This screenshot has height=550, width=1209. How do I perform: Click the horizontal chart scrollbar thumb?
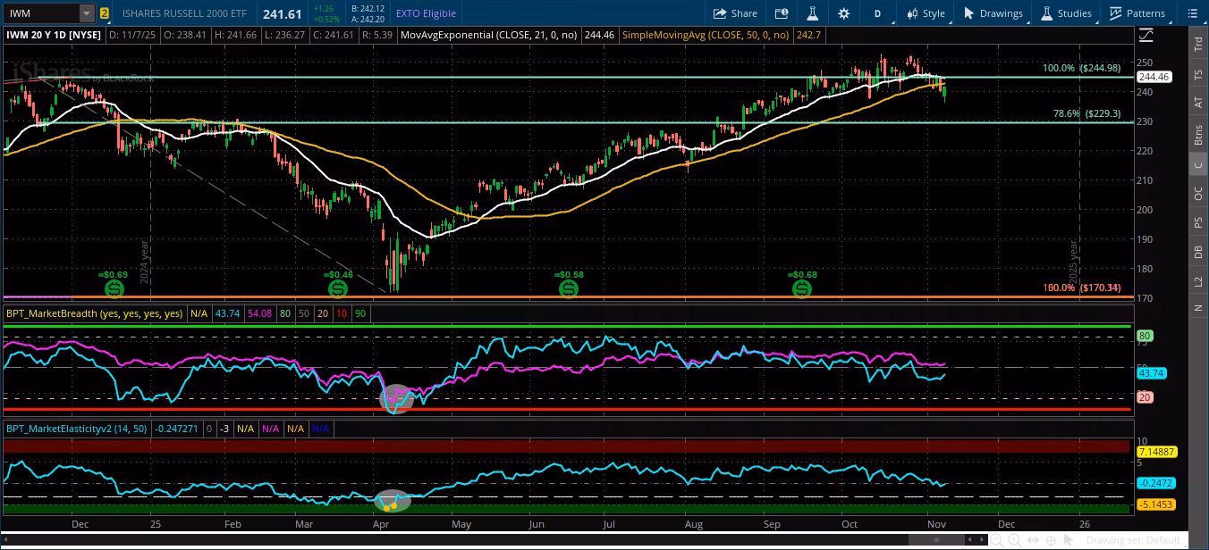click(935, 539)
